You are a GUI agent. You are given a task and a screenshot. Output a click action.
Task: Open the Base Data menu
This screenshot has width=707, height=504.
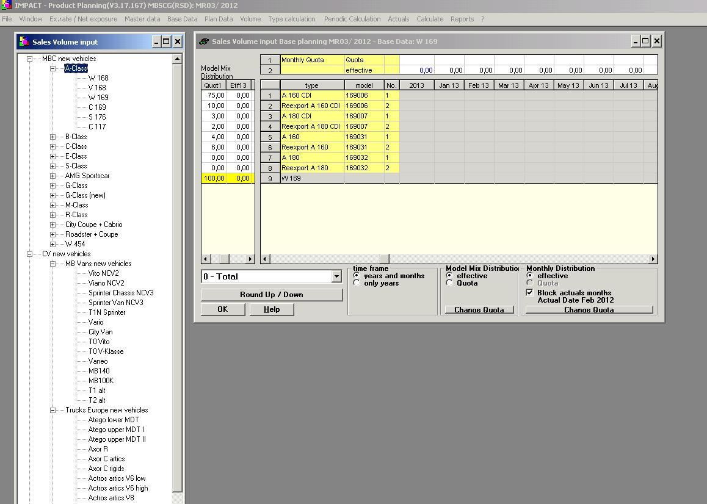182,19
